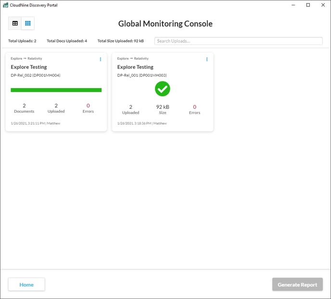This screenshot has height=299, width=331.
Task: Click 0 Errors on DP-Rel_002 card
Action: [x=88, y=108]
